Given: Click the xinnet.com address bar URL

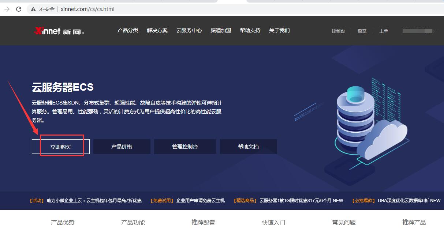Looking at the screenshot, I should (x=87, y=9).
